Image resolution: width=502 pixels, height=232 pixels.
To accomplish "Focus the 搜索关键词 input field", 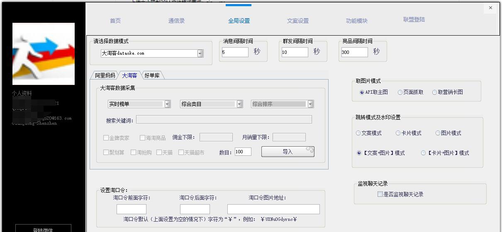I will 224,119.
